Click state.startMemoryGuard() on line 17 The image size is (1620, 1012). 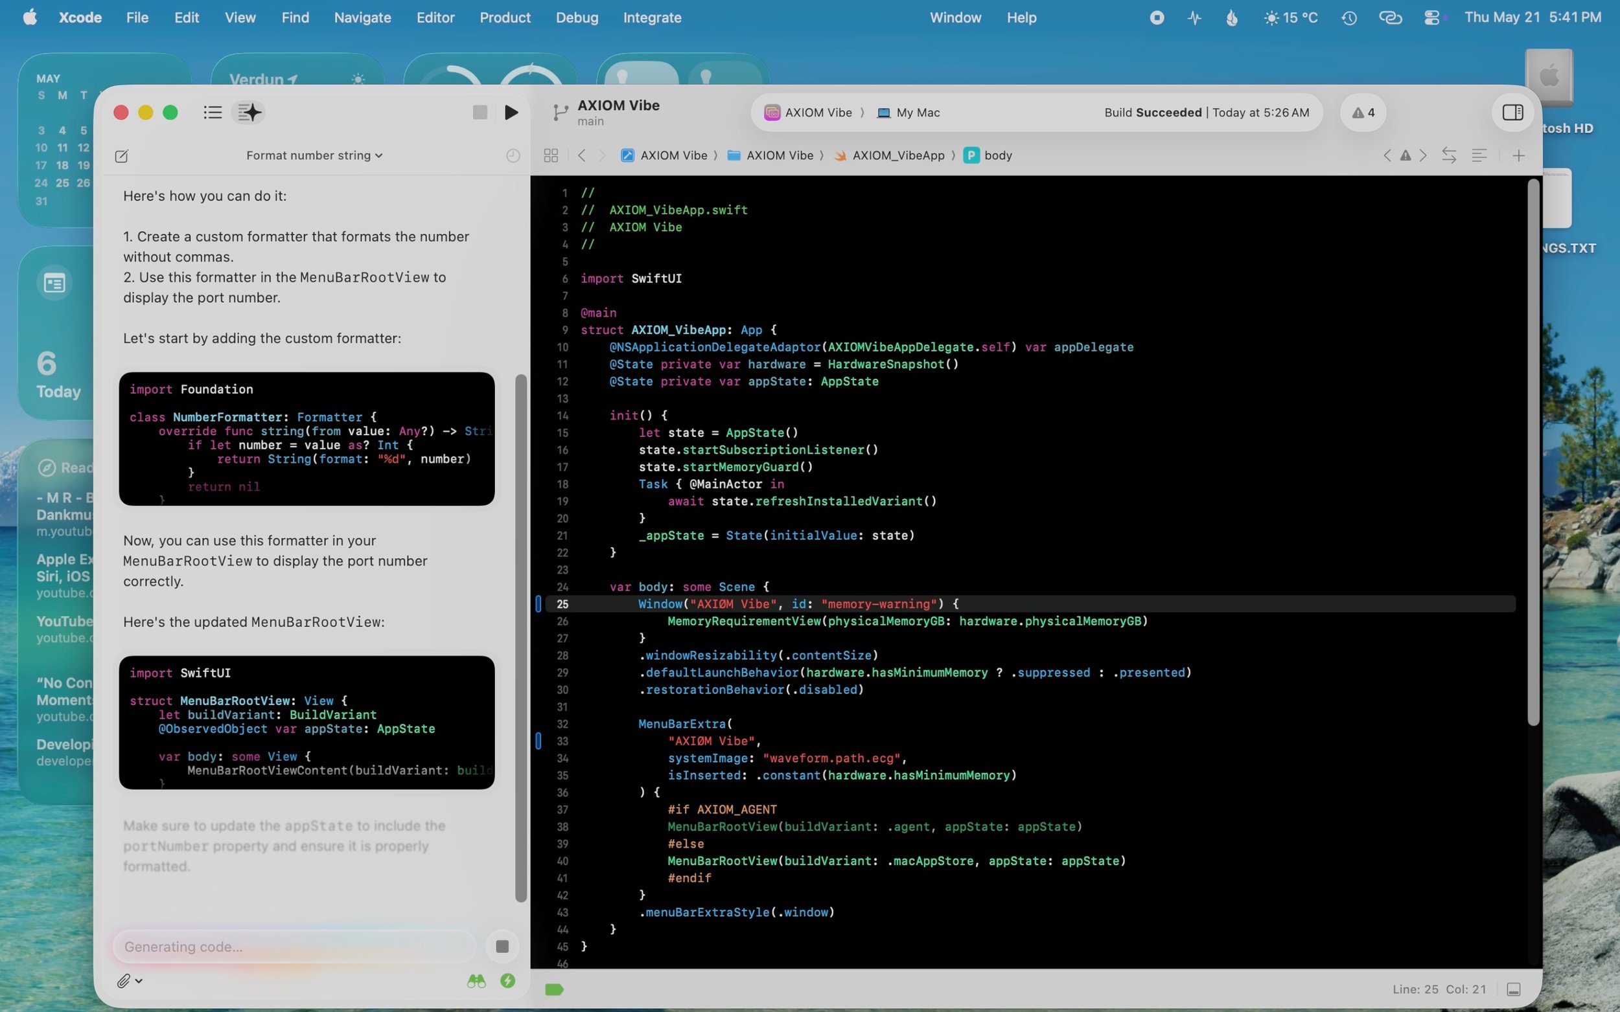[x=725, y=467]
